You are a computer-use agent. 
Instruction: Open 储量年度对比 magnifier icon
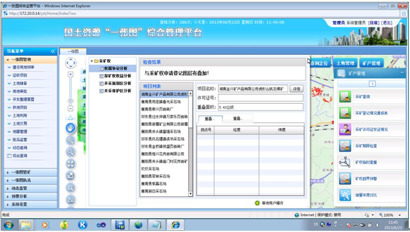345,195
